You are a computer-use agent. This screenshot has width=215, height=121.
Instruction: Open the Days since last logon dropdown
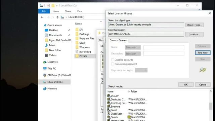coord(141,70)
